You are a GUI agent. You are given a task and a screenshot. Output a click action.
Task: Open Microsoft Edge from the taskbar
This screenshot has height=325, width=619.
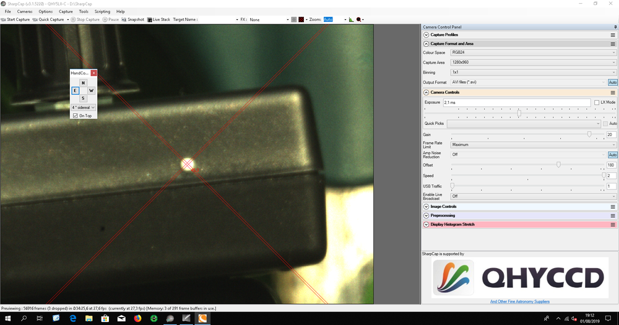[72, 318]
